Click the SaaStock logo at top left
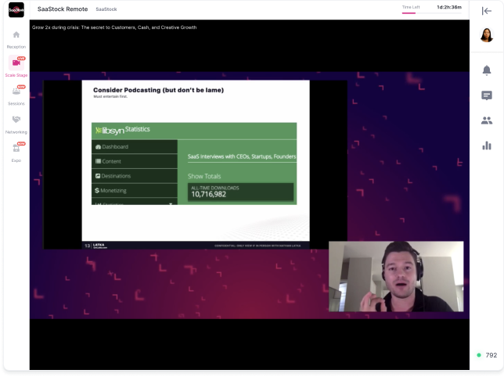 click(x=16, y=10)
